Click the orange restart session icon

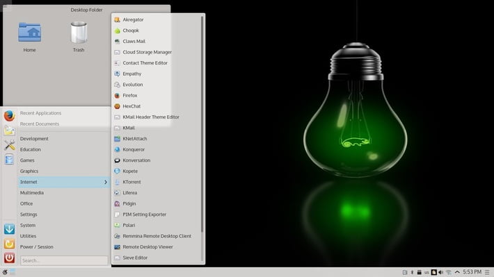tap(10, 244)
